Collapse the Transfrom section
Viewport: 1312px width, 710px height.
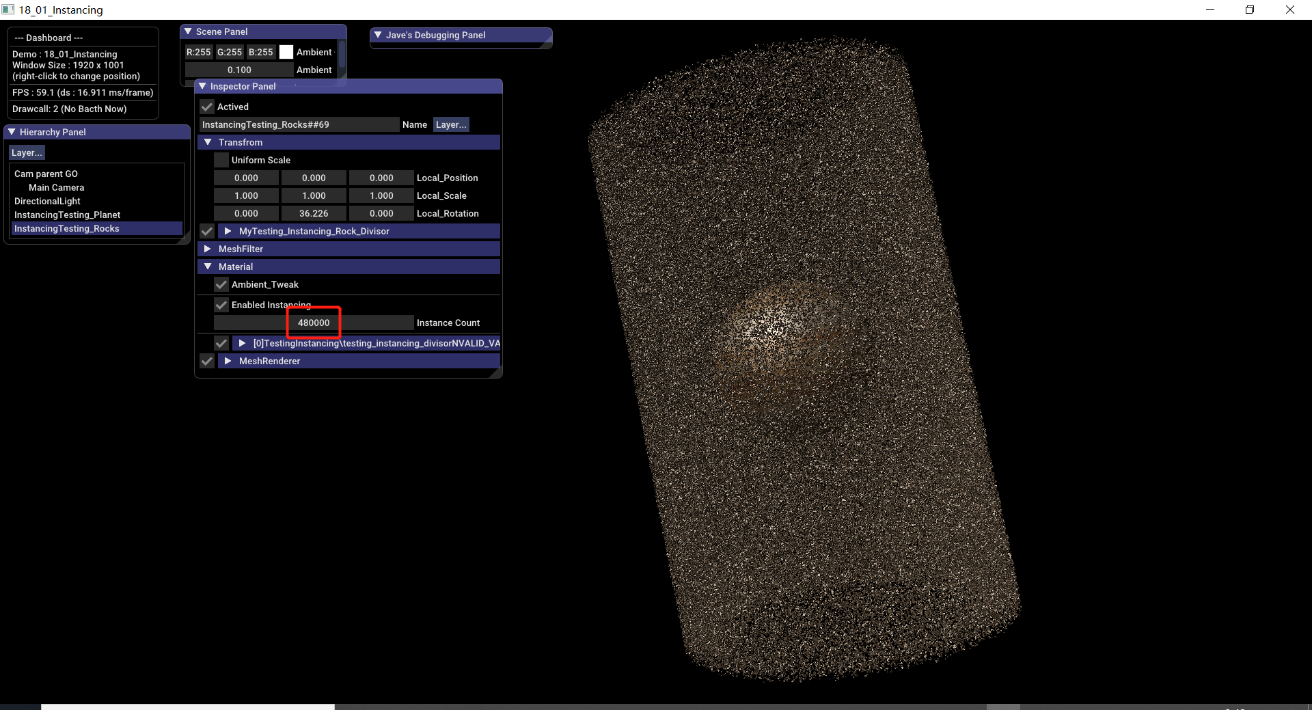pos(208,142)
